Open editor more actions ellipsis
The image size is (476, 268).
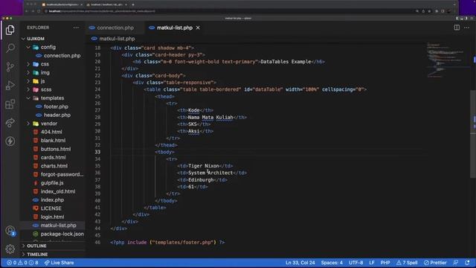pyautogui.click(x=466, y=28)
